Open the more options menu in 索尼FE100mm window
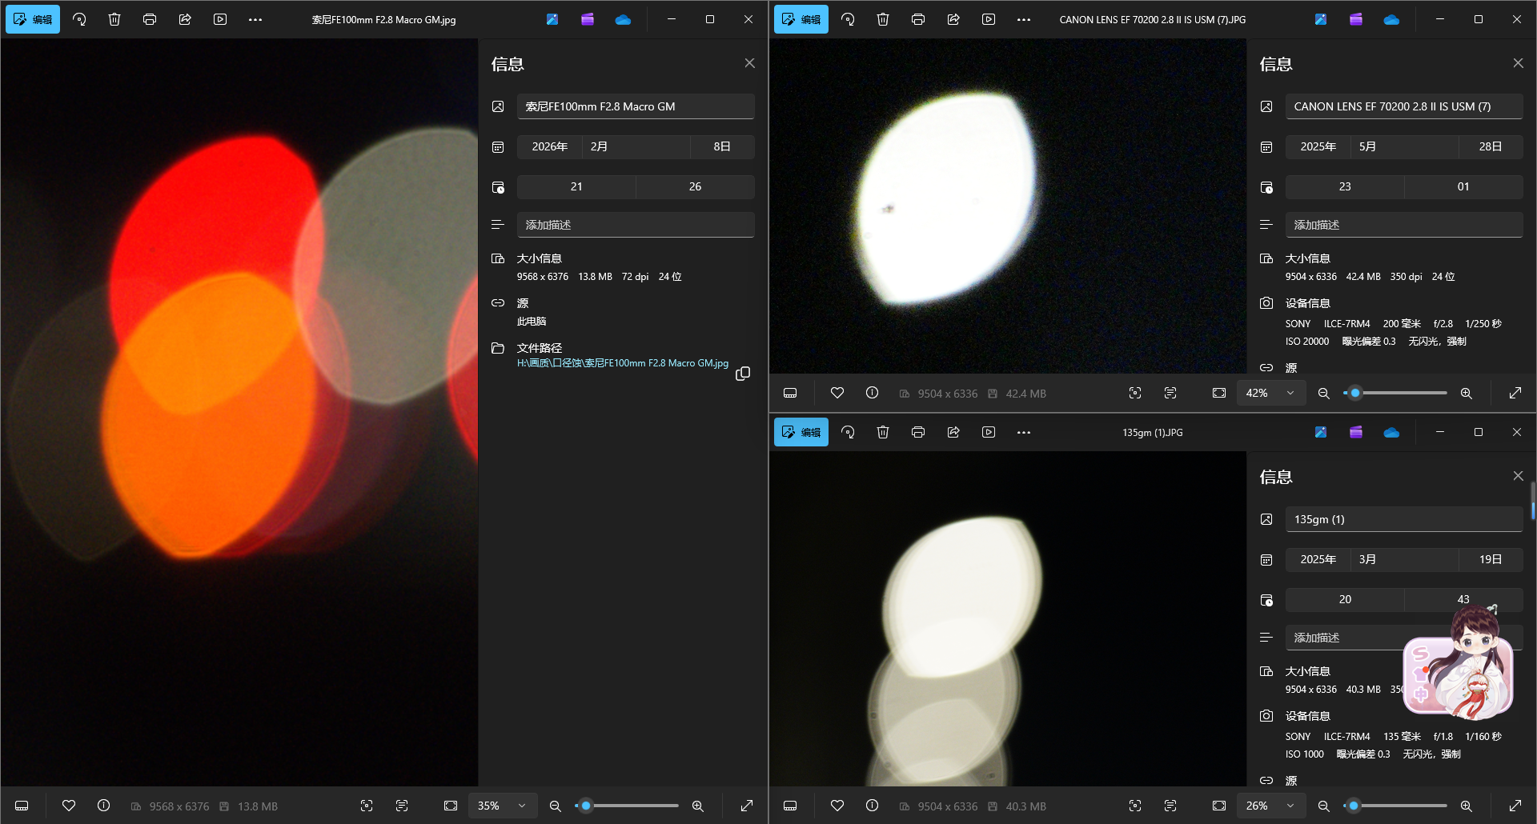The image size is (1537, 824). point(255,20)
